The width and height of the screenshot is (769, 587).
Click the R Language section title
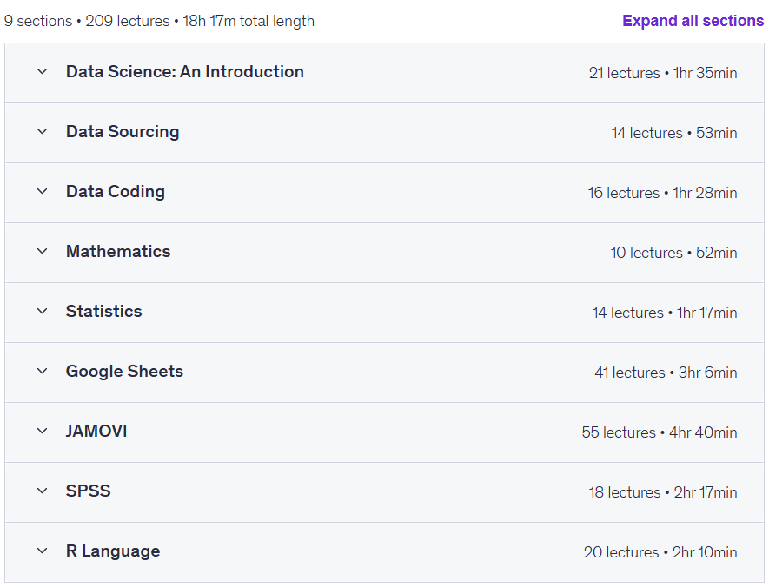pyautogui.click(x=113, y=551)
